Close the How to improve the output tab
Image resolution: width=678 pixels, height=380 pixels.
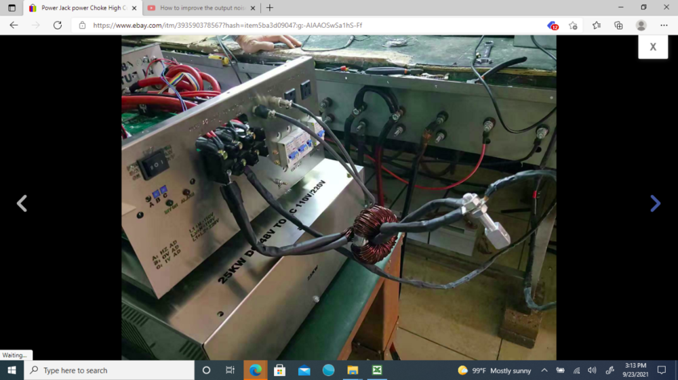tap(253, 7)
